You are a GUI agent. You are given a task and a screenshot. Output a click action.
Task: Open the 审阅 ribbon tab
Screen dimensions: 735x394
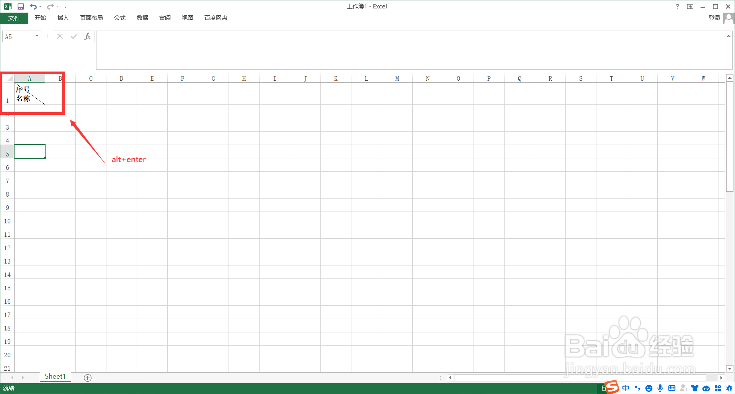[x=165, y=18]
